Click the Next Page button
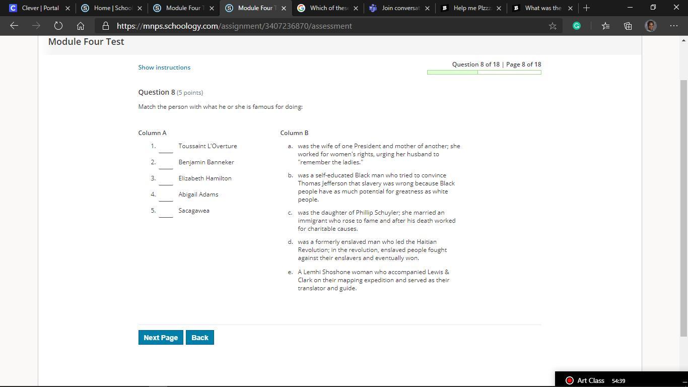This screenshot has height=387, width=688. coord(161,338)
